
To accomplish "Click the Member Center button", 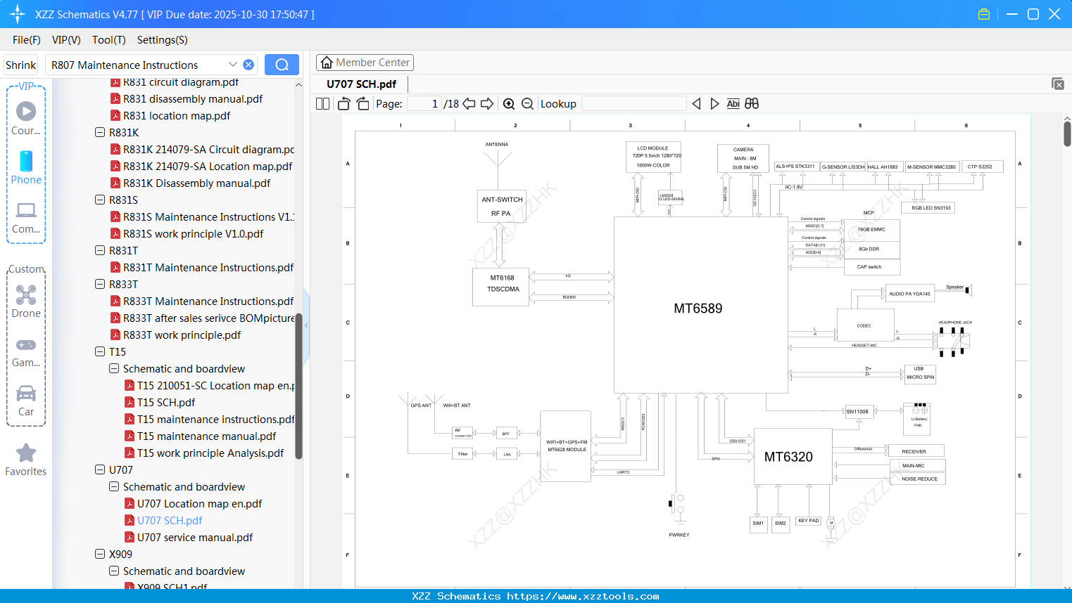I will [365, 63].
